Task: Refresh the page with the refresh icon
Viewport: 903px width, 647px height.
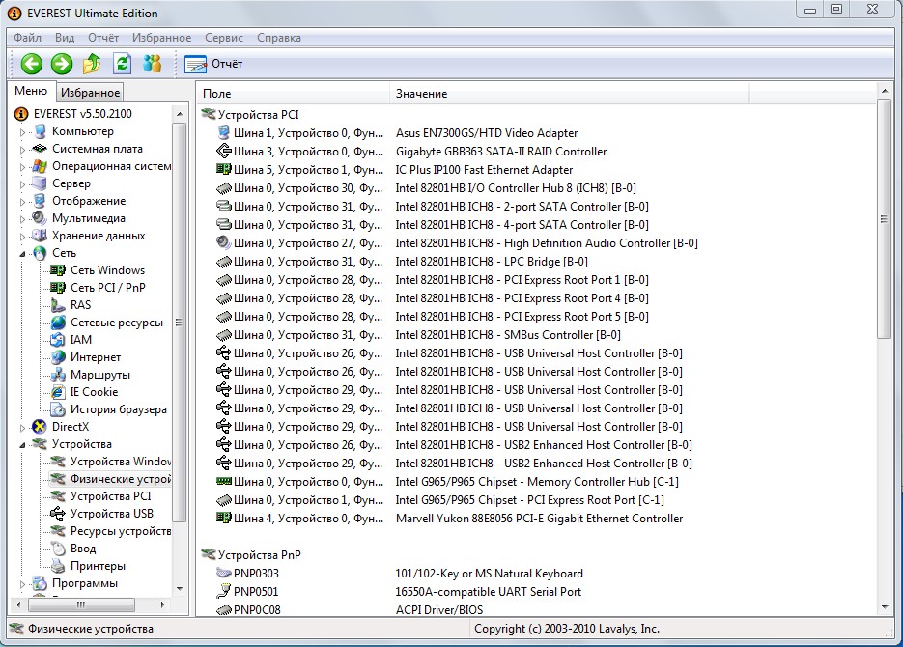Action: click(122, 64)
